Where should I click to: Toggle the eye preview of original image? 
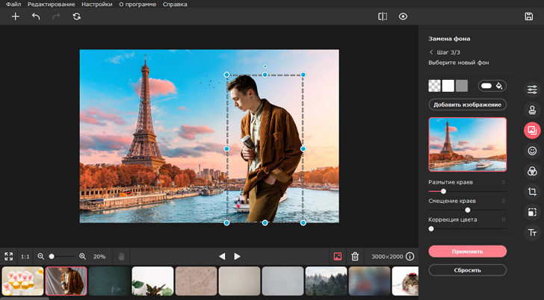(x=404, y=16)
